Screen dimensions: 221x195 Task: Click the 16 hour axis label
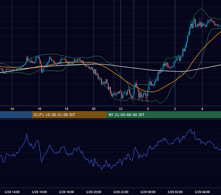click(39, 109)
